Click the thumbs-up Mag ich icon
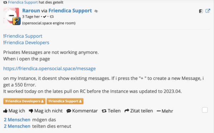The image size is (214, 133). (x=5, y=111)
